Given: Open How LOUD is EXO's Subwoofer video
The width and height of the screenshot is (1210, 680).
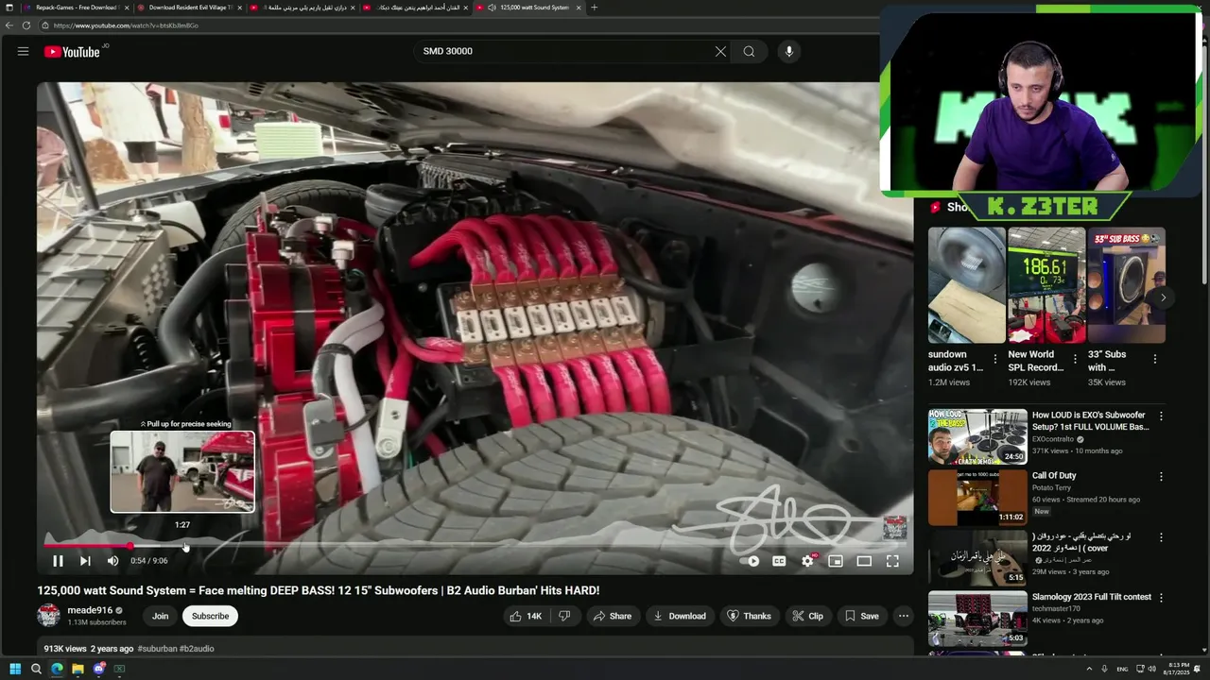Looking at the screenshot, I should pos(977,436).
